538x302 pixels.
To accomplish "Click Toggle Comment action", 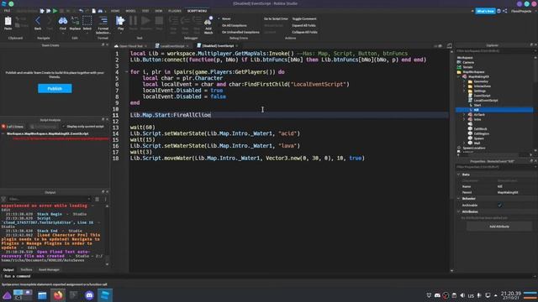I will pyautogui.click(x=304, y=18).
